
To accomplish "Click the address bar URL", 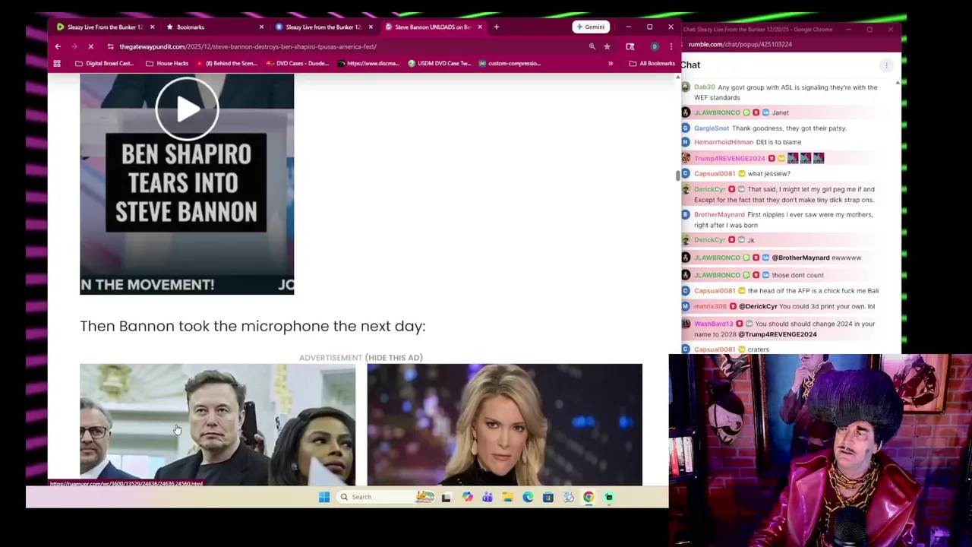I will pos(248,46).
